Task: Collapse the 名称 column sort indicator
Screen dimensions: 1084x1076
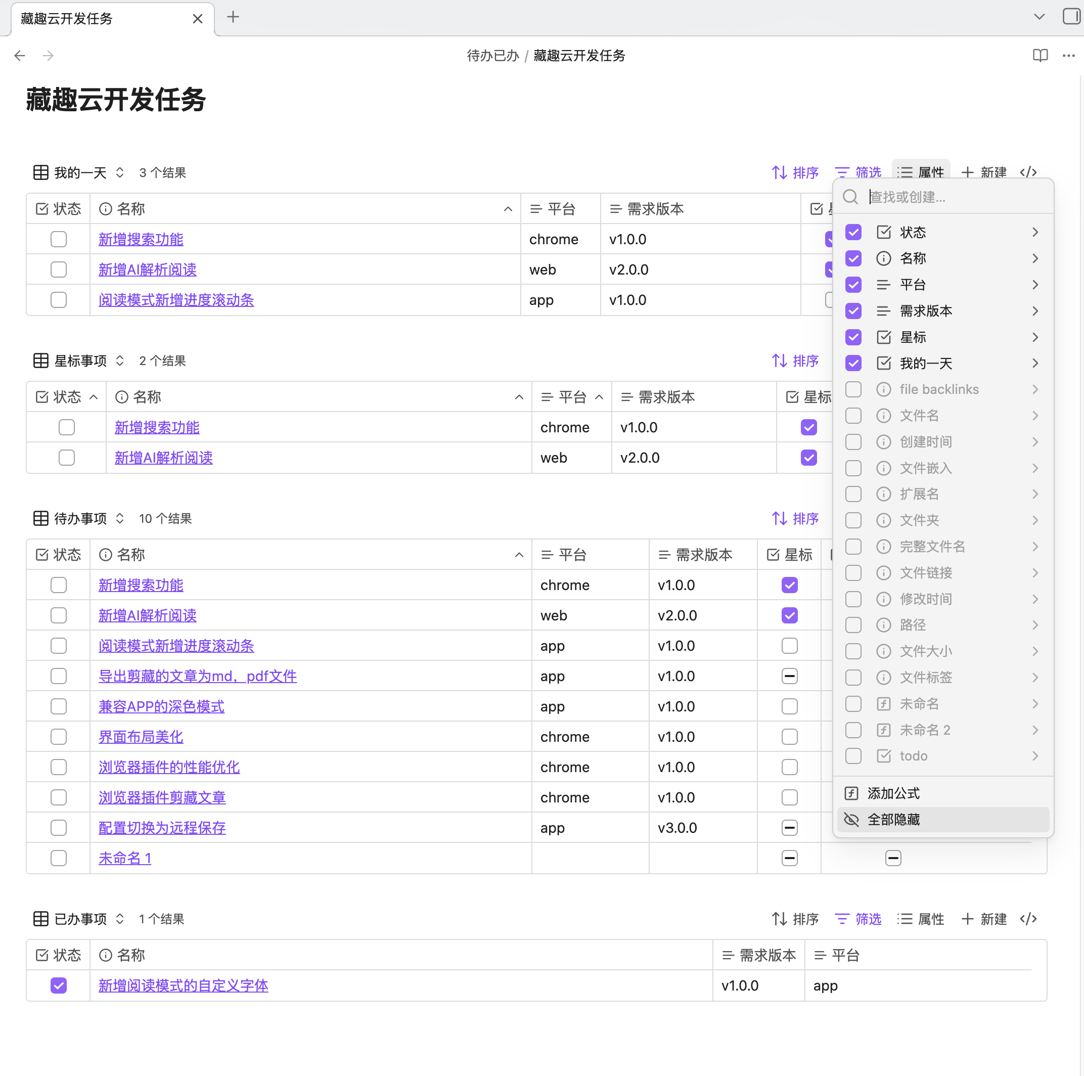Action: (x=508, y=209)
